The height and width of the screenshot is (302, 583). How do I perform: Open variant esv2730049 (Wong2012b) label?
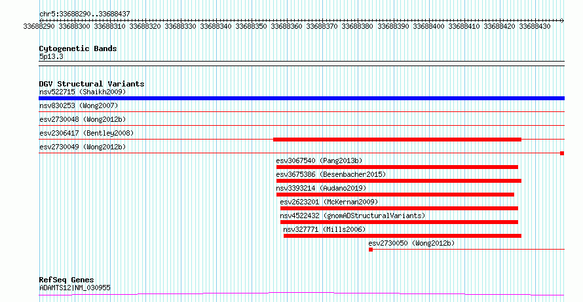83,147
